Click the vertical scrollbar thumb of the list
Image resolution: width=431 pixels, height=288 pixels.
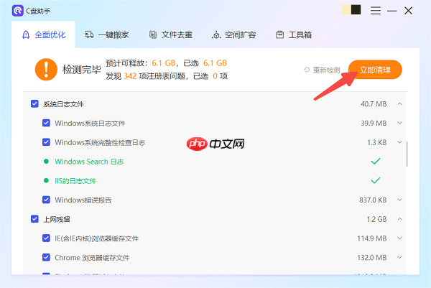point(407,154)
